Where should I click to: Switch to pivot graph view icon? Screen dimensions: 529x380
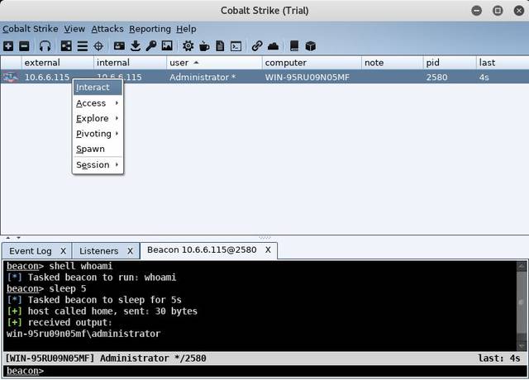(x=66, y=46)
